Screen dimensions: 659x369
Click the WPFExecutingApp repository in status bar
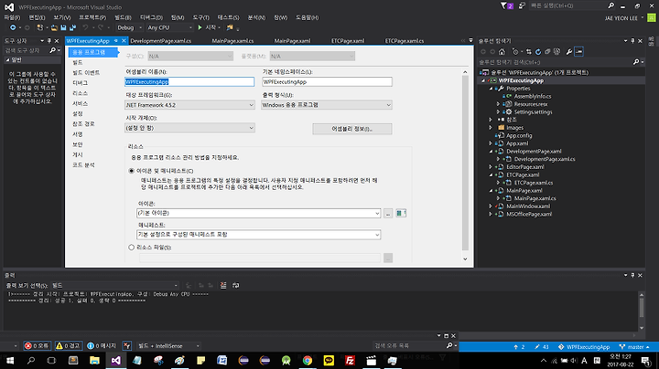click(584, 347)
